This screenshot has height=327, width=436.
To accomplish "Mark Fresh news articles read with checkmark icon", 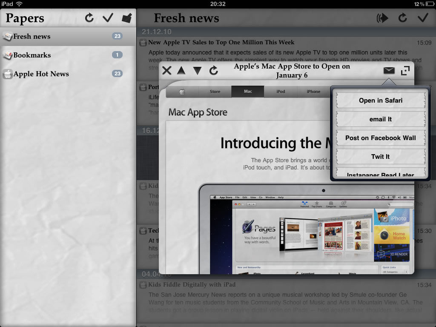I will 423,18.
